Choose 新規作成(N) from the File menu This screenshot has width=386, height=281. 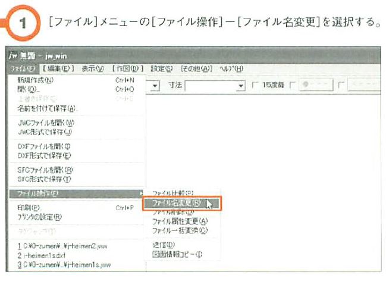pos(76,80)
